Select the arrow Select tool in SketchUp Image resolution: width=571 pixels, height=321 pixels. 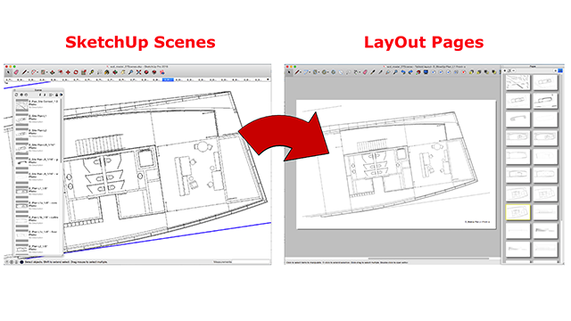[8, 72]
